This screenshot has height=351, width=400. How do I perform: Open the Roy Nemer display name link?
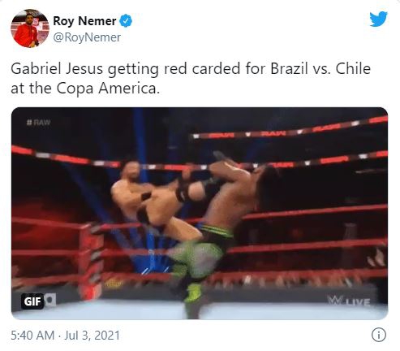84,21
